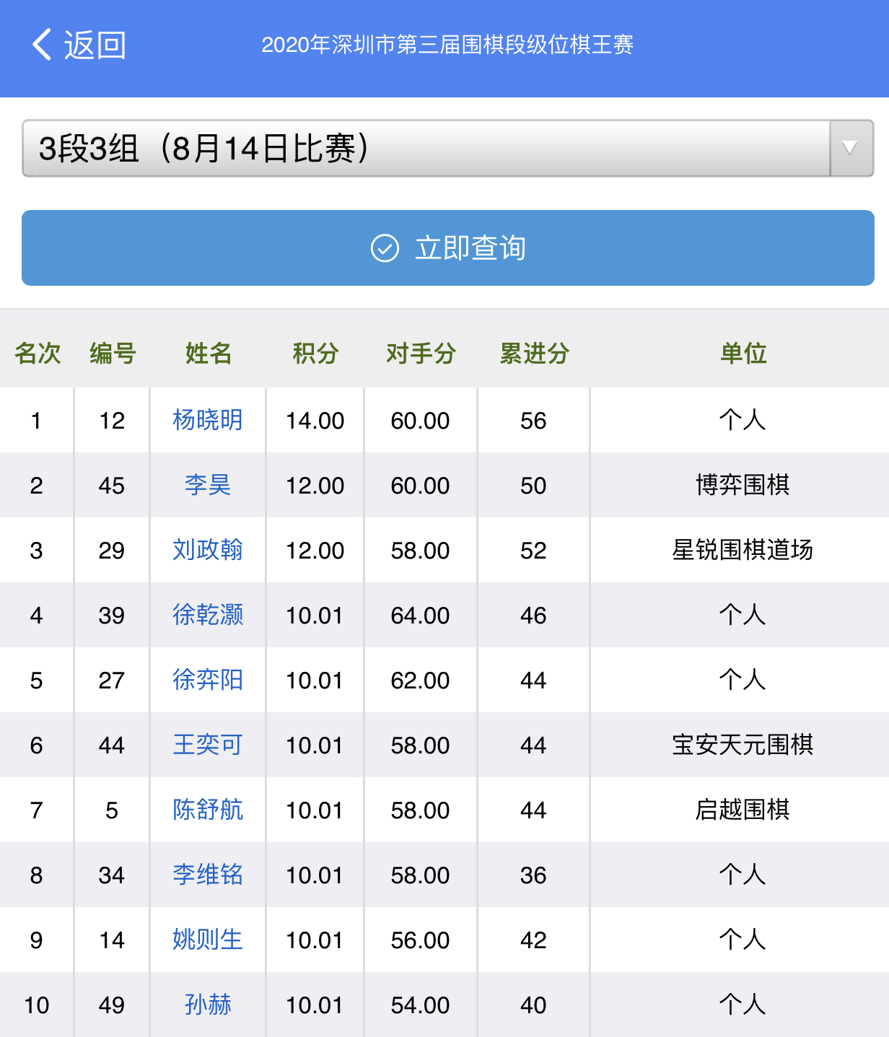This screenshot has width=889, height=1037.
Task: Tap the tournament title in header bar
Action: tap(447, 45)
